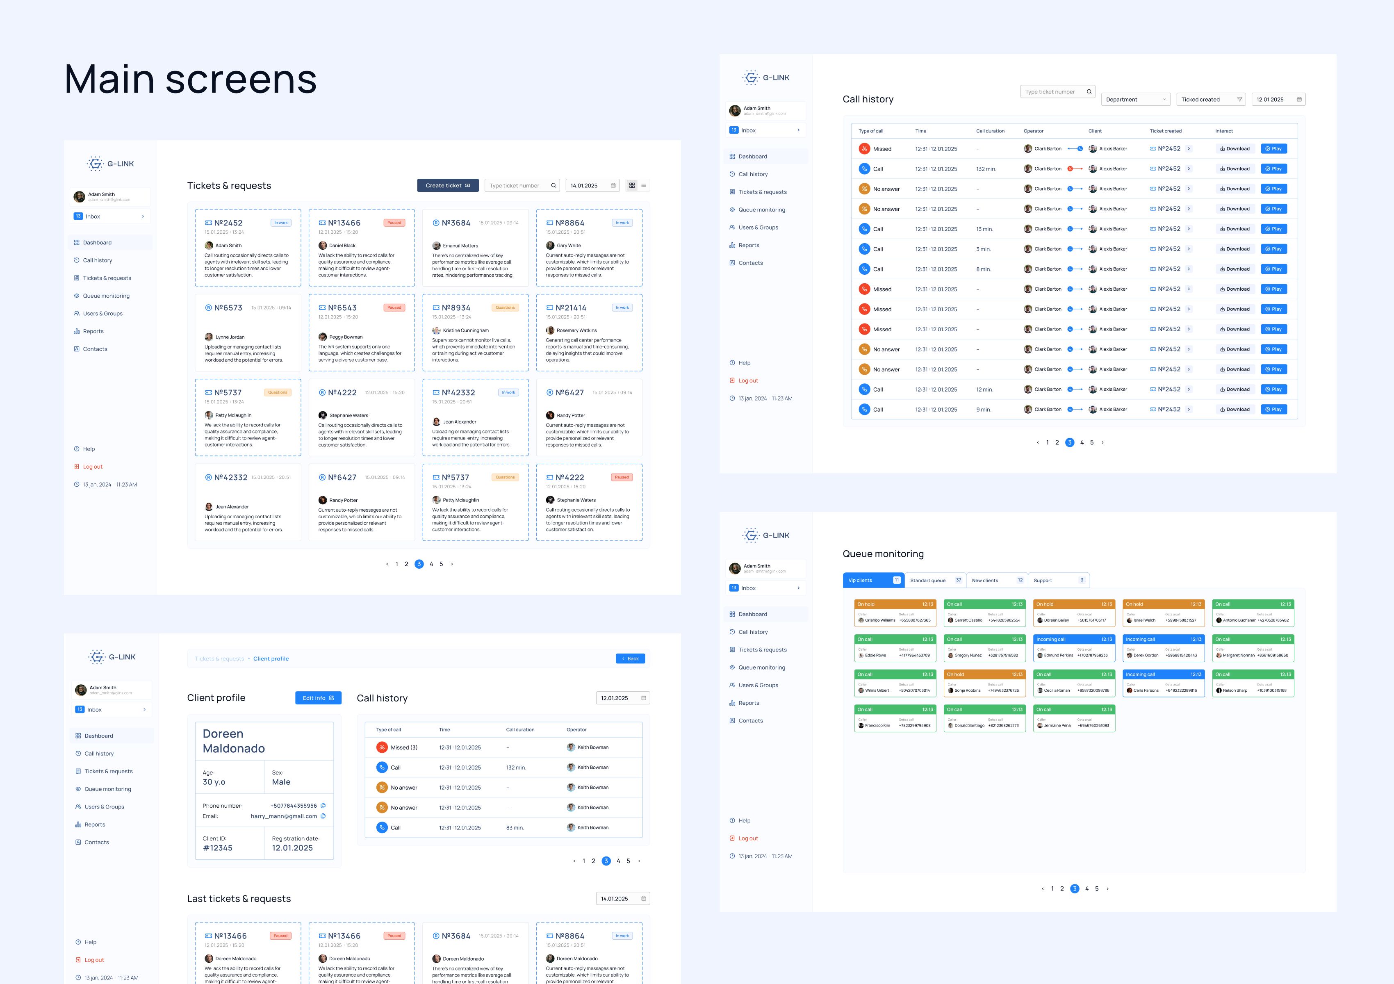Switch to the Vip clients queue tab
Screen dimensions: 1394x984
872,580
